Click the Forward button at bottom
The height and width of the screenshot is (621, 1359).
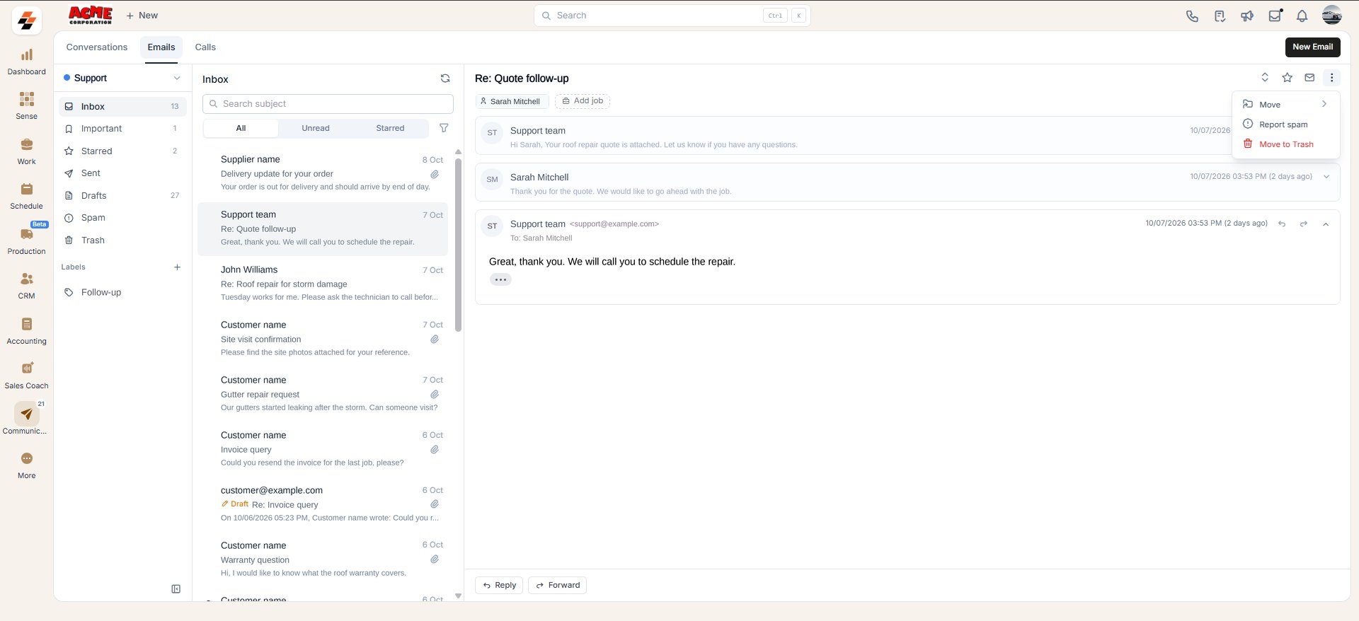(558, 585)
